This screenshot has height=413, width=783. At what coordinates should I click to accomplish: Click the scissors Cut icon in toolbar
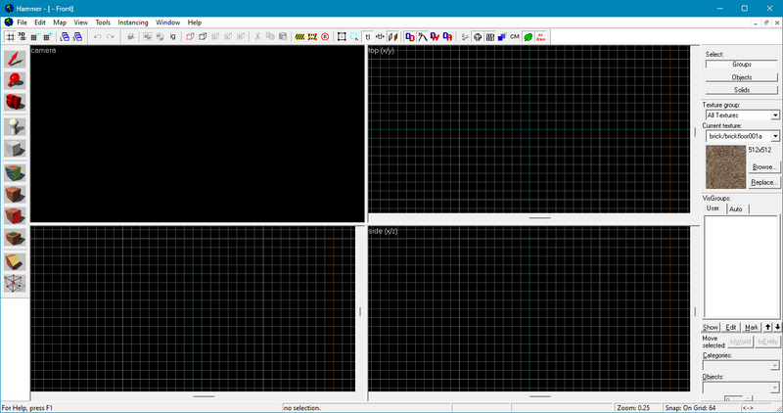click(x=257, y=36)
